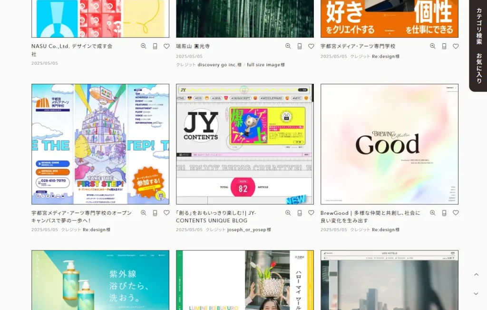Open the TAKE THE FIRST STEP thumbnail

(x=100, y=144)
